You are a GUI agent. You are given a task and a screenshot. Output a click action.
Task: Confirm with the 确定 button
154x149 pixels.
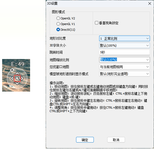click(85, 140)
